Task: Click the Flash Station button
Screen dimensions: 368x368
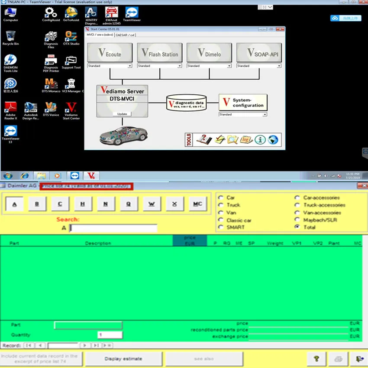Action: (x=160, y=52)
